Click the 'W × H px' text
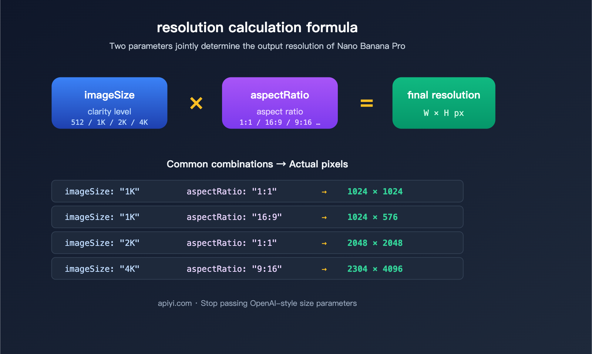592x354 pixels. [x=444, y=113]
